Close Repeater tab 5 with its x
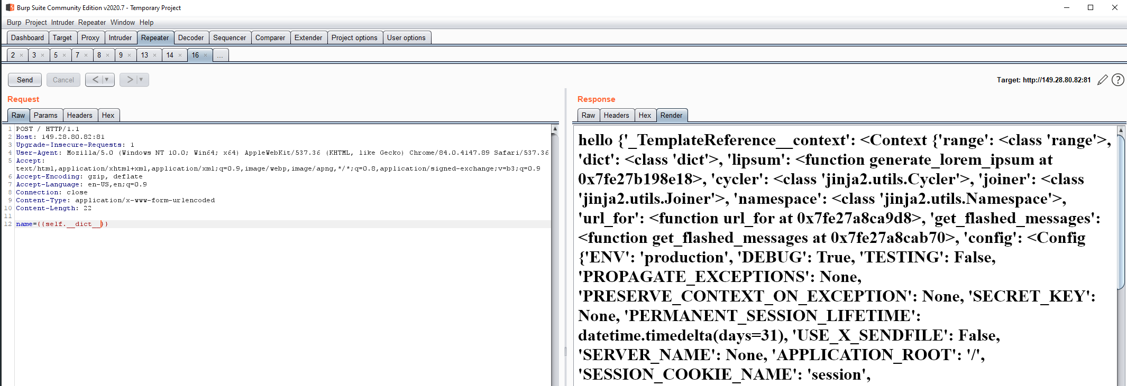The height and width of the screenshot is (386, 1127). click(x=65, y=55)
